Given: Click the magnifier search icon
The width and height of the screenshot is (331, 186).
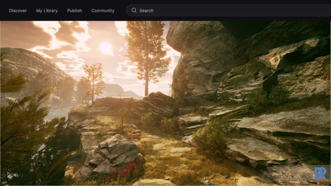Looking at the screenshot, I should point(134,10).
